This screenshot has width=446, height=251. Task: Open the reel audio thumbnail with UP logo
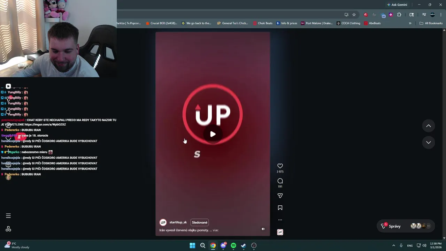point(280,232)
